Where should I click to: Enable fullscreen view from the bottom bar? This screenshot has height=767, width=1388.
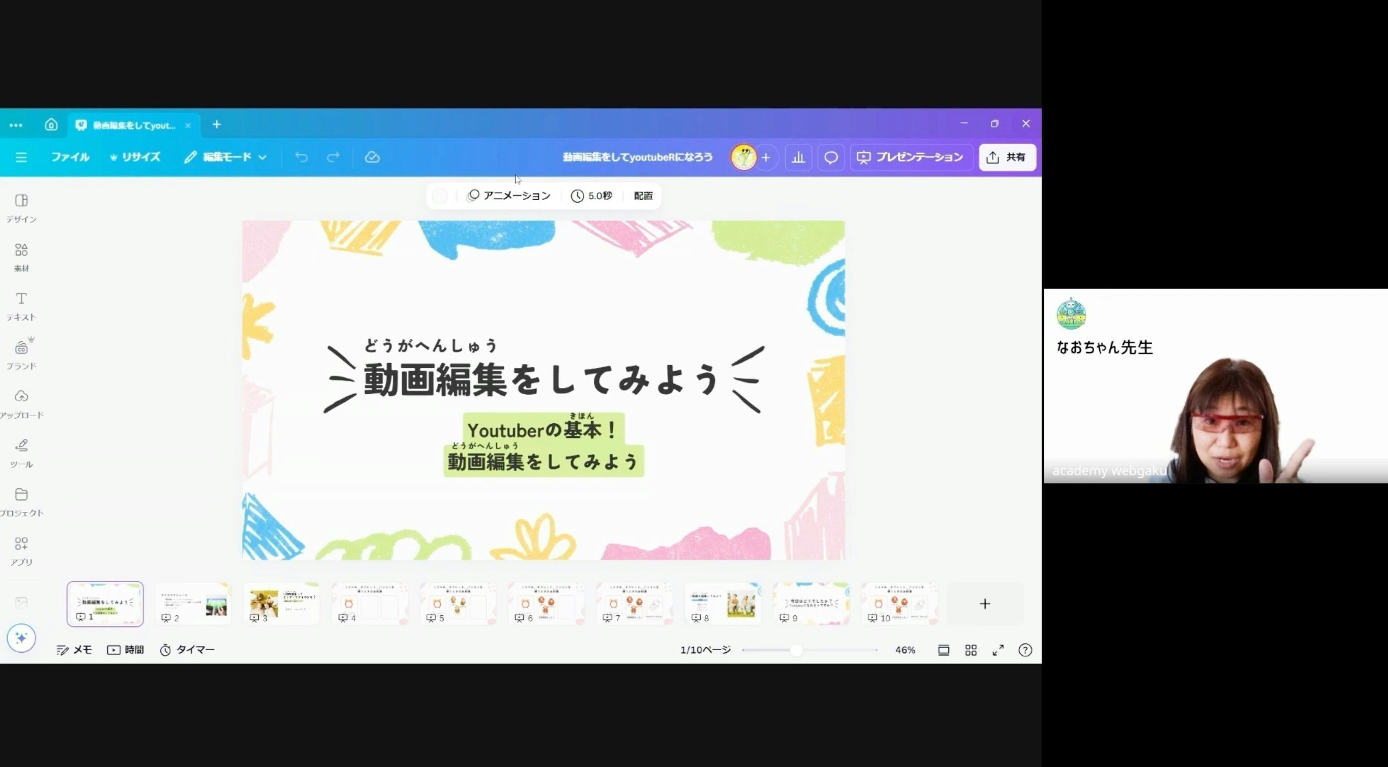(998, 650)
